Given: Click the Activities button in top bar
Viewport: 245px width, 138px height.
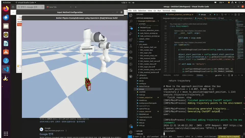Looking at the screenshot, I should tap(7, 3).
